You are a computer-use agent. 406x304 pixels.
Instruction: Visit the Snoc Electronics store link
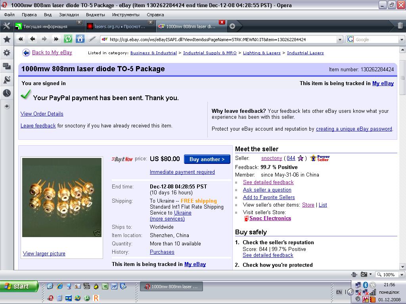tap(270, 218)
